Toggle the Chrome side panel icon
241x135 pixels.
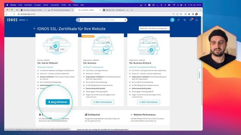(x=193, y=14)
